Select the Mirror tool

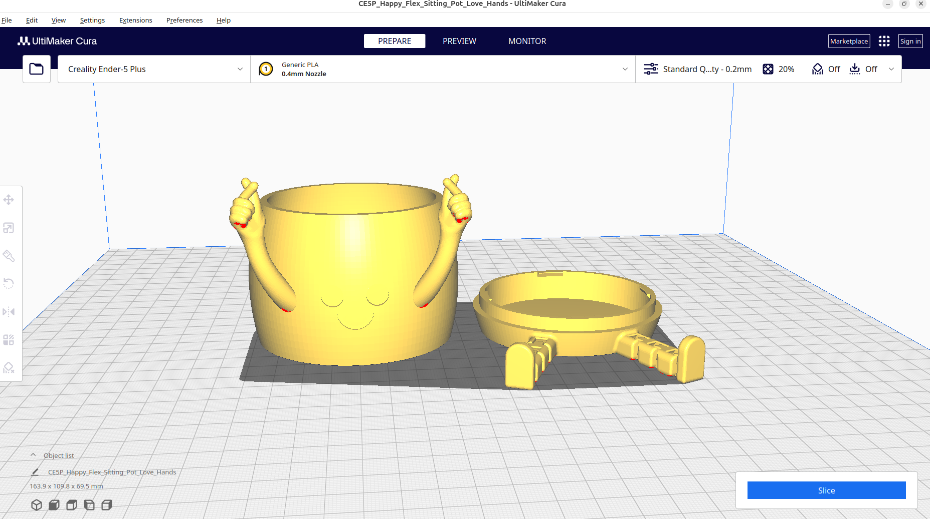click(9, 312)
